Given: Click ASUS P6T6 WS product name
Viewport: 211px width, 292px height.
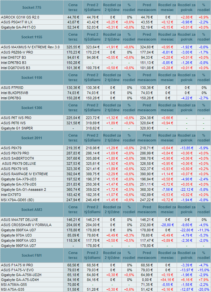Looking at the screenshot, I should click(x=13, y=123).
